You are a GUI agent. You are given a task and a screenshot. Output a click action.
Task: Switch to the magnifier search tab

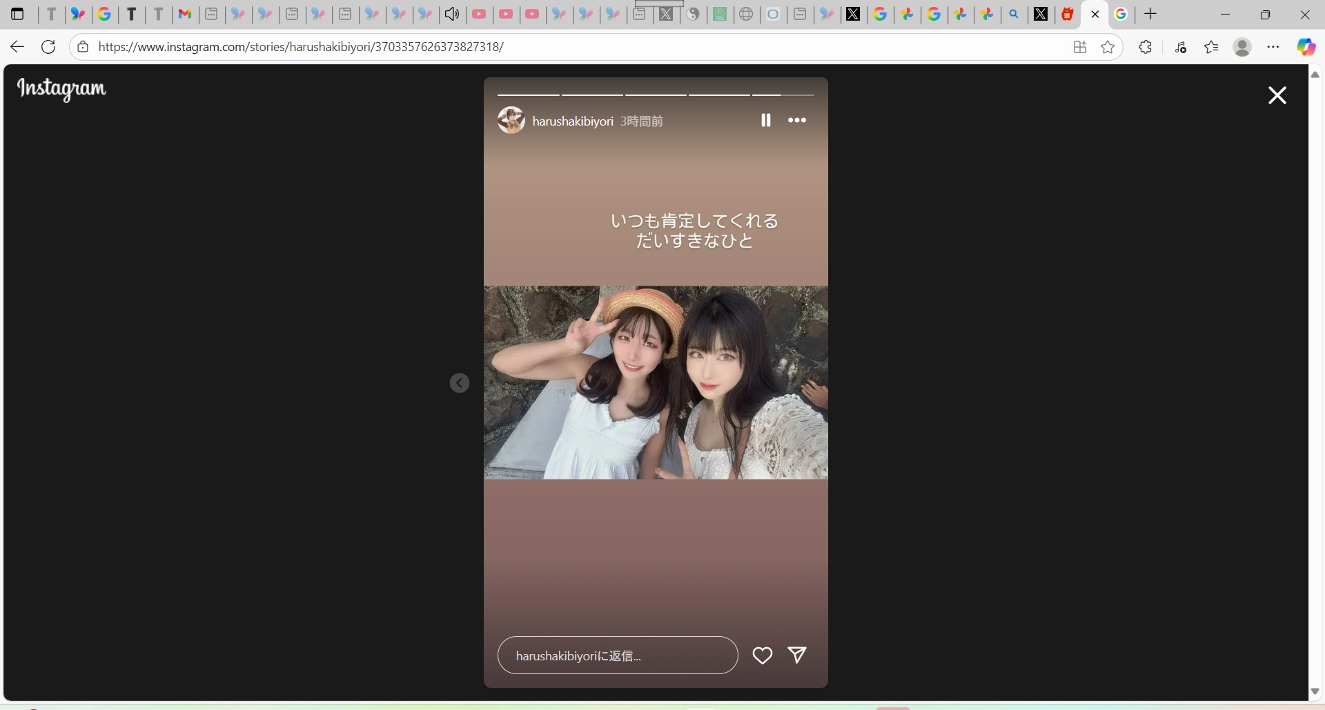coord(1014,14)
